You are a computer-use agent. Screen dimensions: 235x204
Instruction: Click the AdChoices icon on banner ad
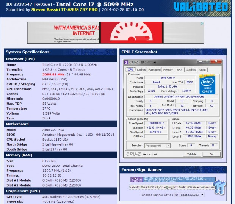pos(202,24)
